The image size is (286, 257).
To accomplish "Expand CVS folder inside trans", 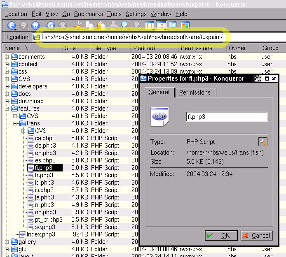I will (x=23, y=131).
